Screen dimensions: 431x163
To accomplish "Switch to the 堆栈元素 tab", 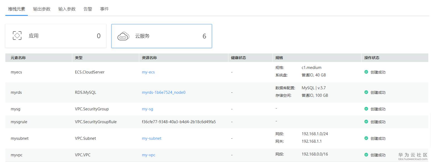I will click(17, 9).
